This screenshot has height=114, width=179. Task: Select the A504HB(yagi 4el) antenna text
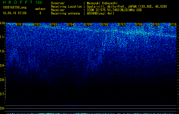(x=100, y=13)
